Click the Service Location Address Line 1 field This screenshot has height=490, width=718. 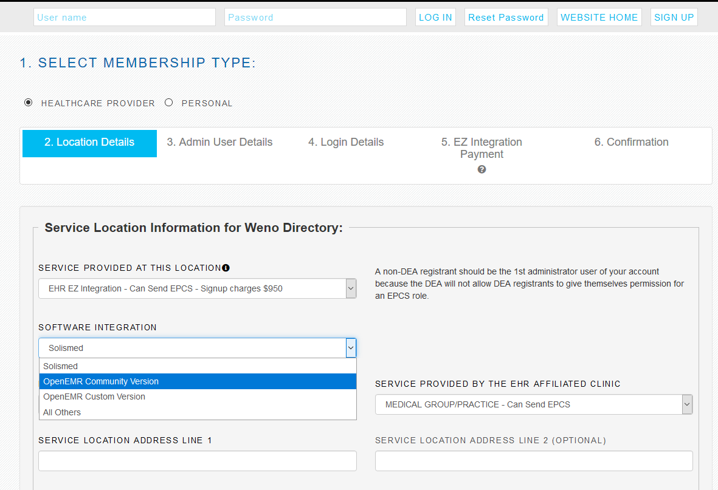click(198, 461)
